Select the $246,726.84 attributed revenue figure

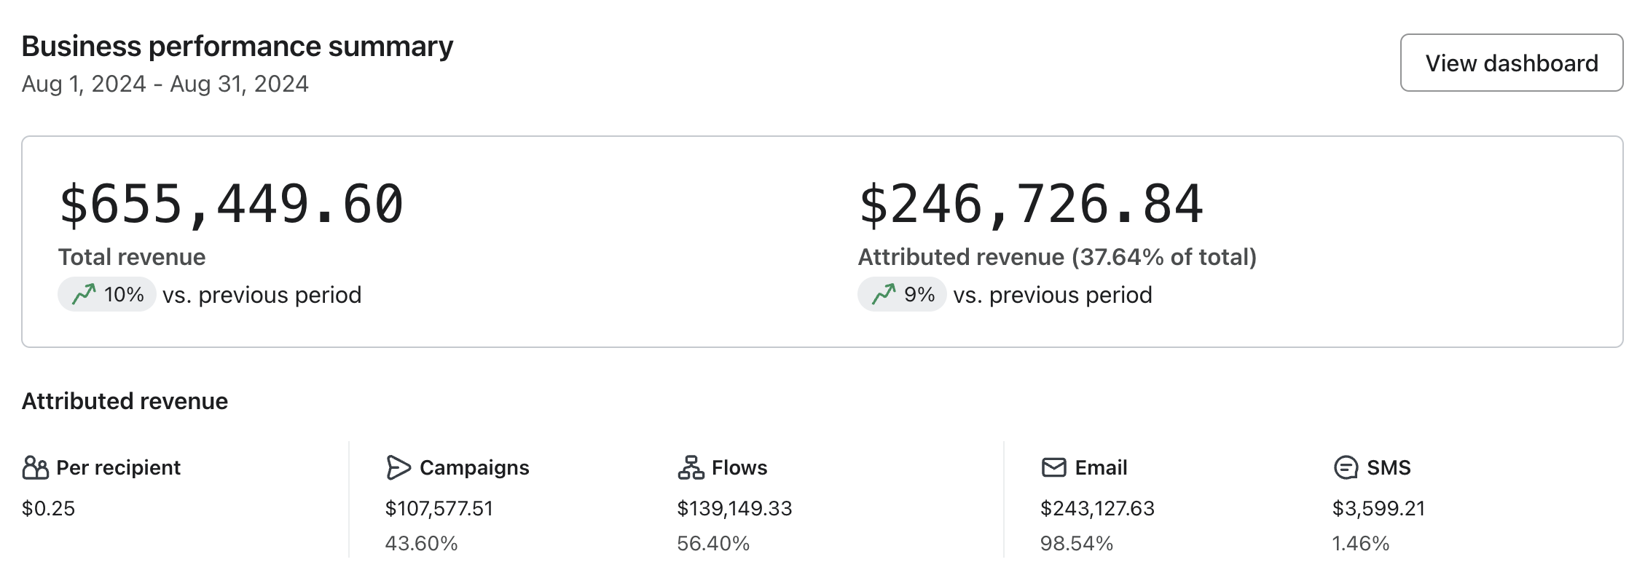[x=1031, y=204]
